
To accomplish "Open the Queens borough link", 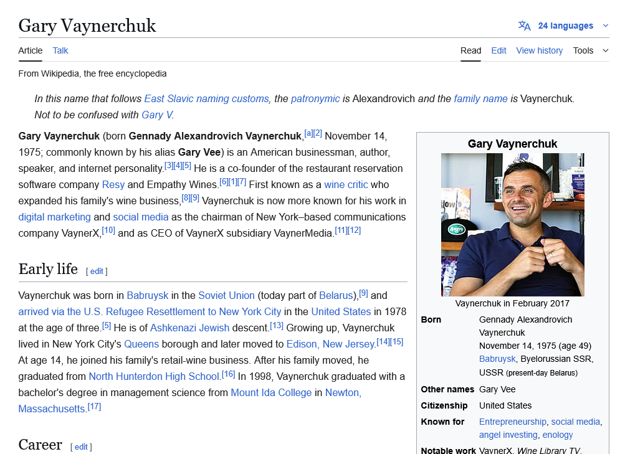I will [x=141, y=344].
